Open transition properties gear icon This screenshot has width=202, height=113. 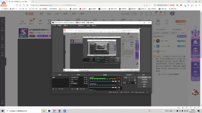tap(135, 80)
